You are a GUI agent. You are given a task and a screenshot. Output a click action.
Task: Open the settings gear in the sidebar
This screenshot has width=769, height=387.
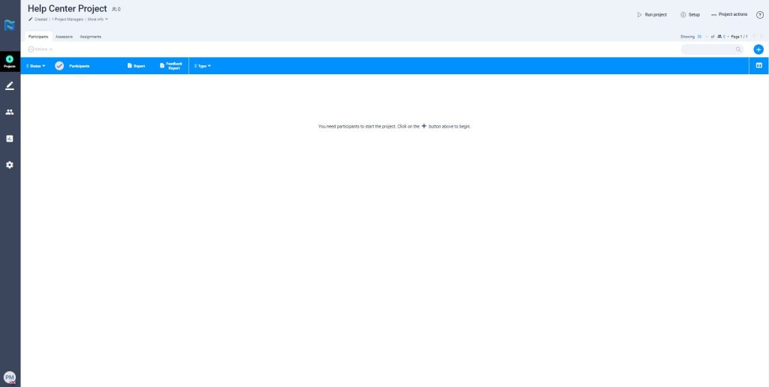pos(10,165)
